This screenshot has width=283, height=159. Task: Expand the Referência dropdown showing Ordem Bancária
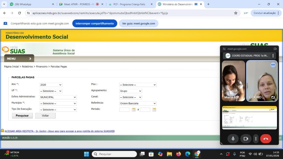coord(138,104)
